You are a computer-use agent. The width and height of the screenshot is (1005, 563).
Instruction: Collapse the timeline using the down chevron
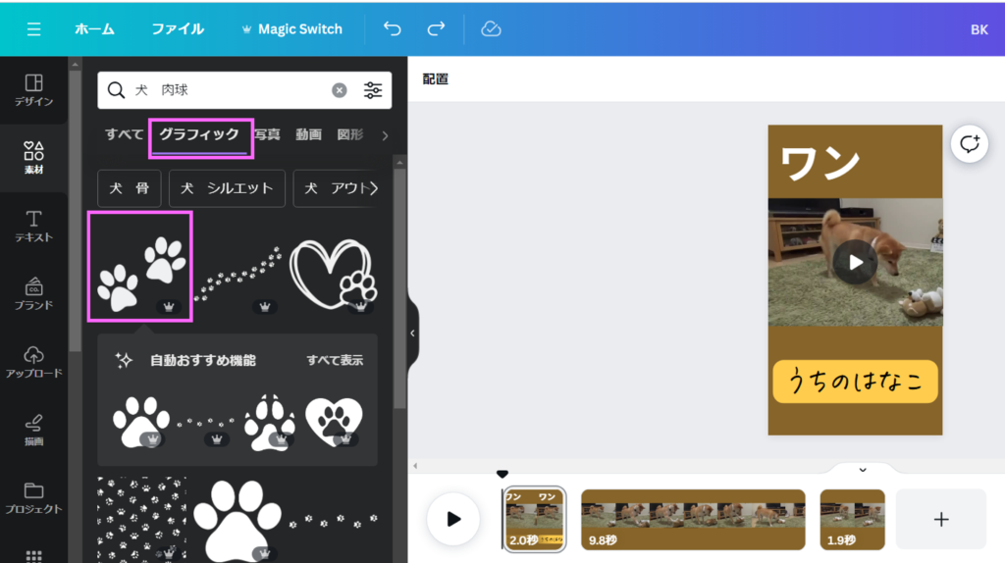tap(863, 470)
